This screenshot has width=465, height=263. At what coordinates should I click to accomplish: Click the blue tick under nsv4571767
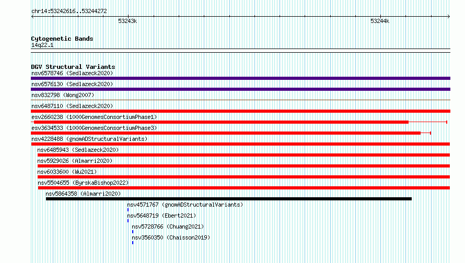pyautogui.click(x=128, y=210)
